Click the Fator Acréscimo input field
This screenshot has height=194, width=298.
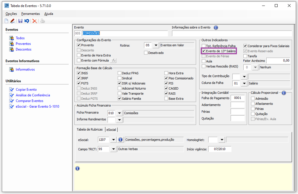pos(278,61)
